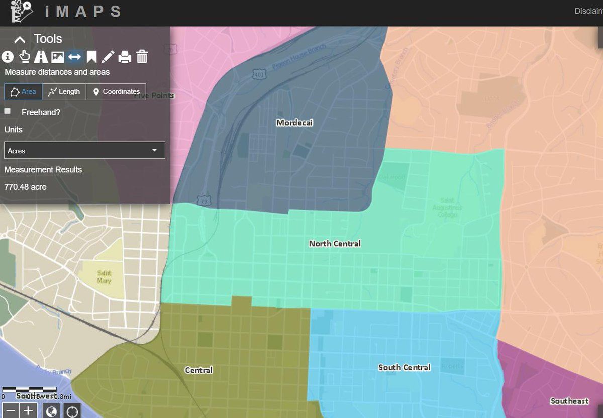Open the Disclaimer link in header

(588, 11)
